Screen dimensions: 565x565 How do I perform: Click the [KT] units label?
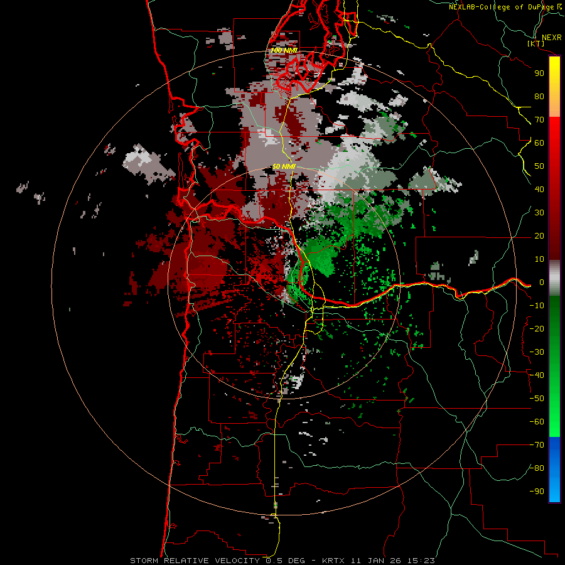(536, 43)
